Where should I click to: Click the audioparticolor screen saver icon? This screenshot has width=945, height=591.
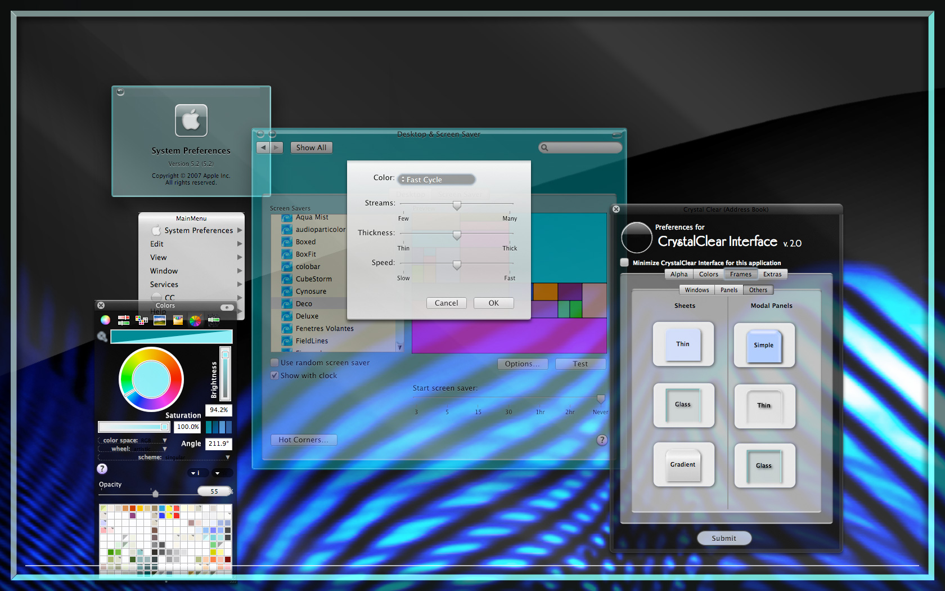287,230
